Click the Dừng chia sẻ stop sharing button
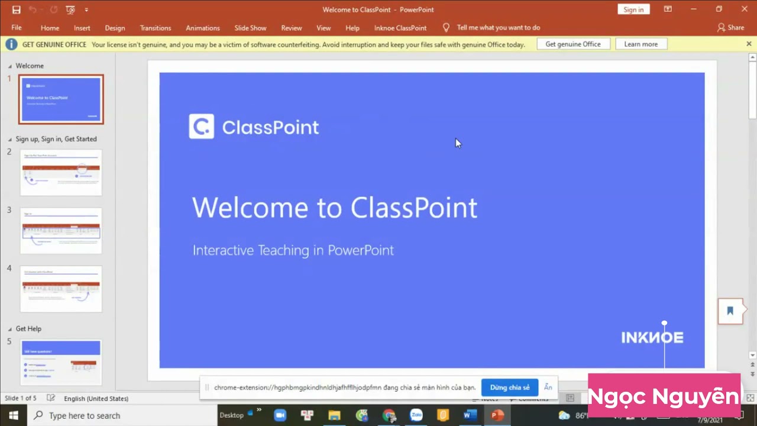Screen dimensions: 757x426 [x=510, y=388]
